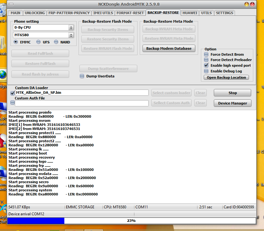Click the 23% progress bar
The width and height of the screenshot is (264, 231).
132,221
